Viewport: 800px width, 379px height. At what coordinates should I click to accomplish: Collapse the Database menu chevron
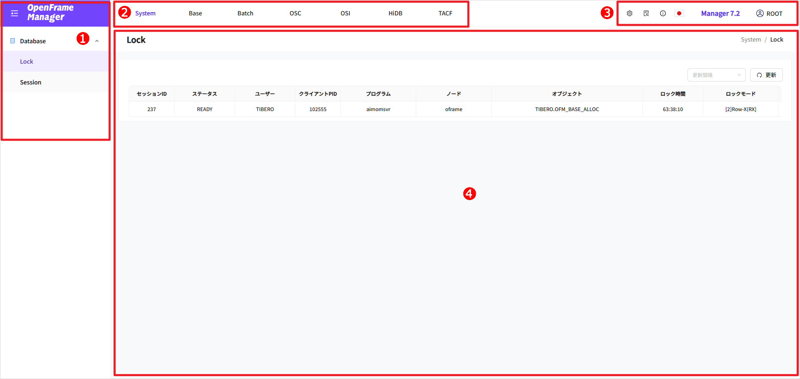tap(97, 41)
